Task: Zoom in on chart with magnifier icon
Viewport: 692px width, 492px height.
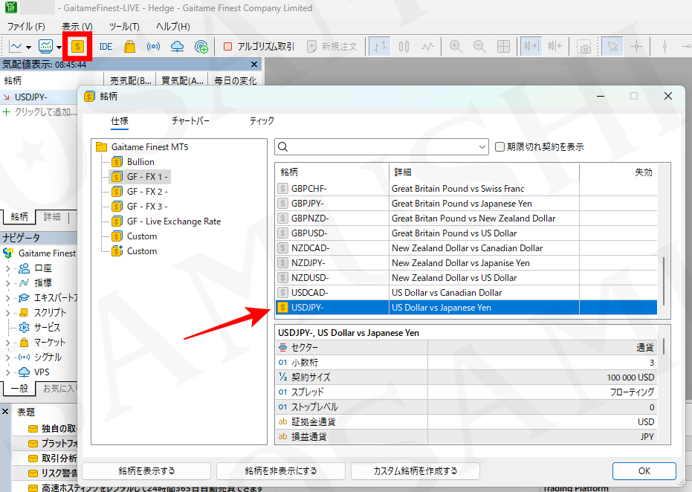Action: click(456, 46)
